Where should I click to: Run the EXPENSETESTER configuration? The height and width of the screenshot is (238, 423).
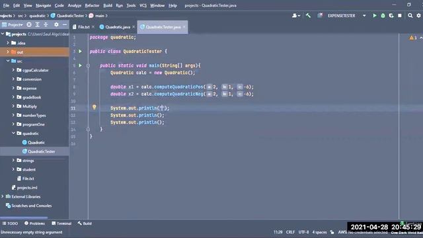[x=375, y=16]
